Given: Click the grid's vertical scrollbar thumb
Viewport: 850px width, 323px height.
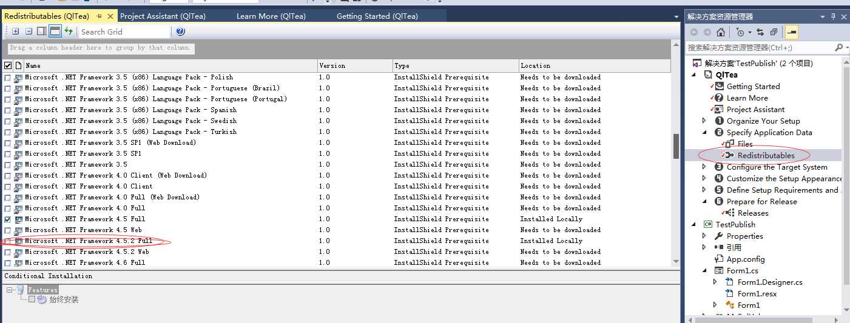Looking at the screenshot, I should [x=676, y=146].
